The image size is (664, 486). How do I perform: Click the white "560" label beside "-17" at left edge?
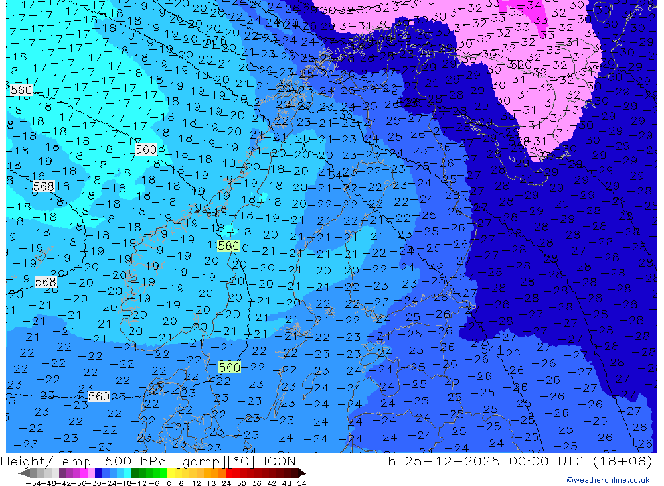point(21,90)
